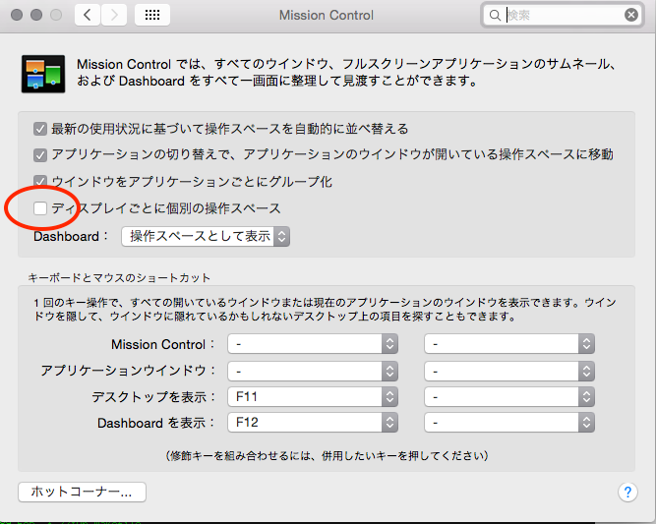The image size is (656, 524).
Task: Clear the search field with X icon
Action: pyautogui.click(x=630, y=15)
